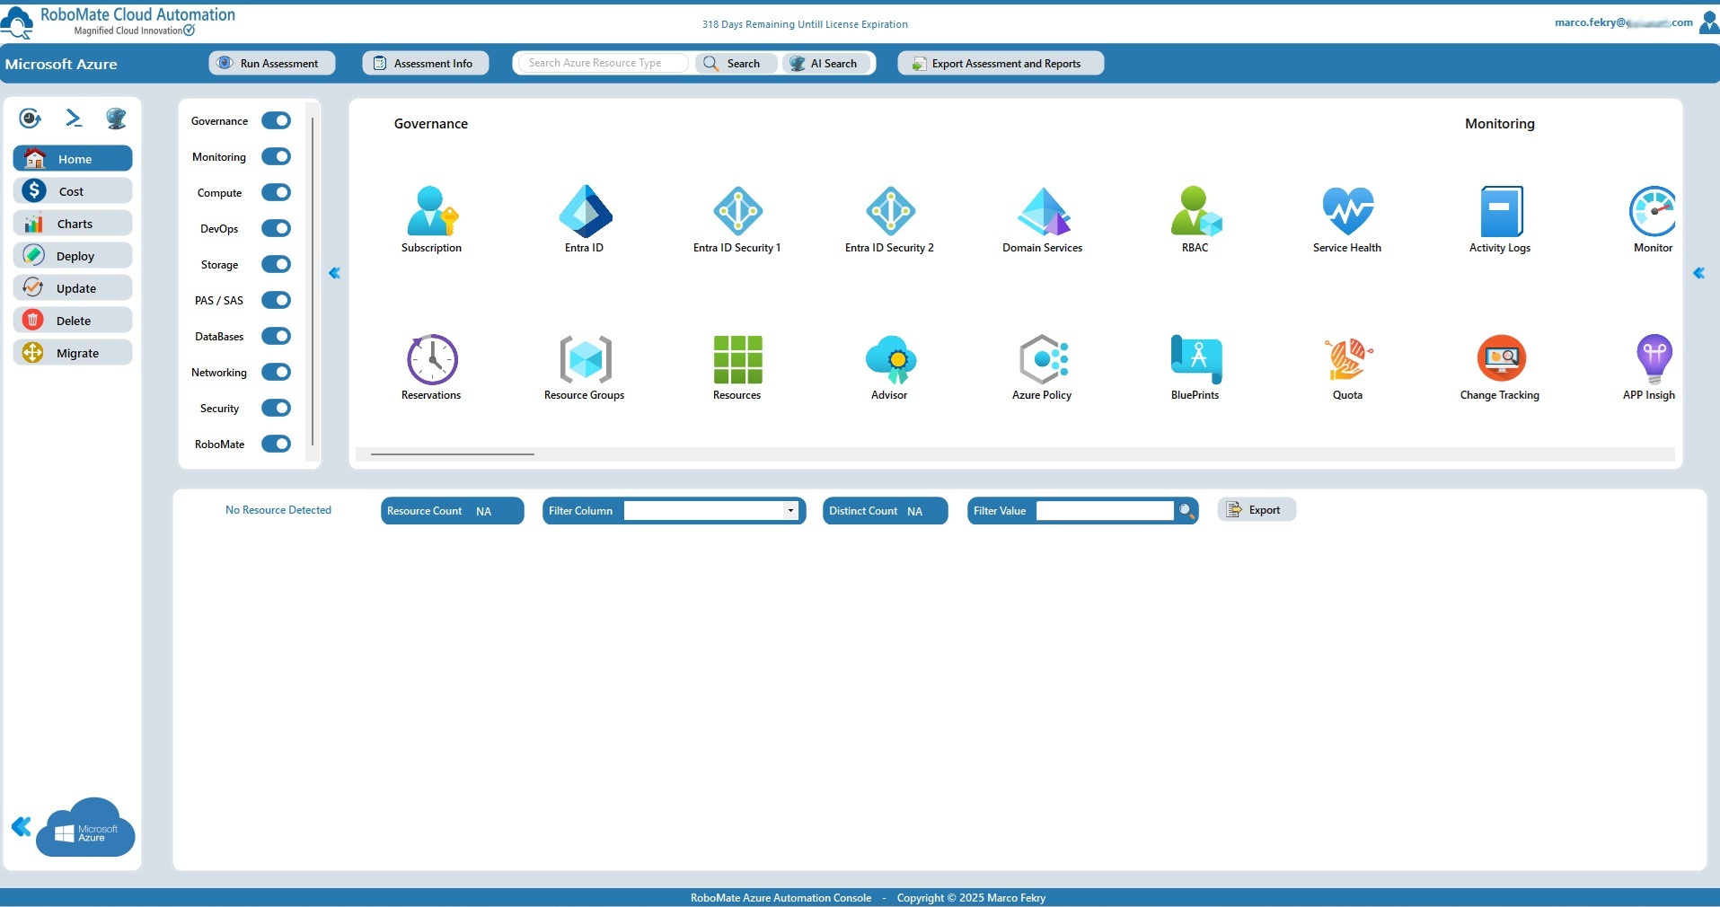
Task: Click the filter value search magnifier icon
Action: click(1186, 511)
